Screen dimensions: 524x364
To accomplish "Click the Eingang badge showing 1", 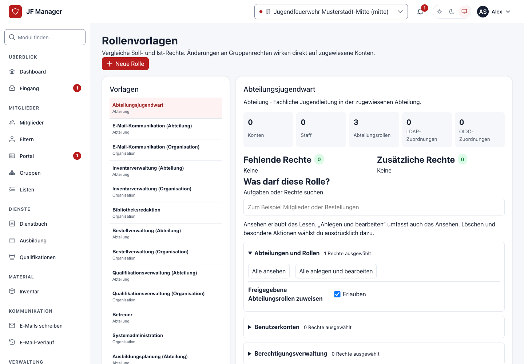I will (77, 88).
